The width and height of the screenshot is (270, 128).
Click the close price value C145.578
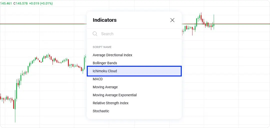click(20, 3)
